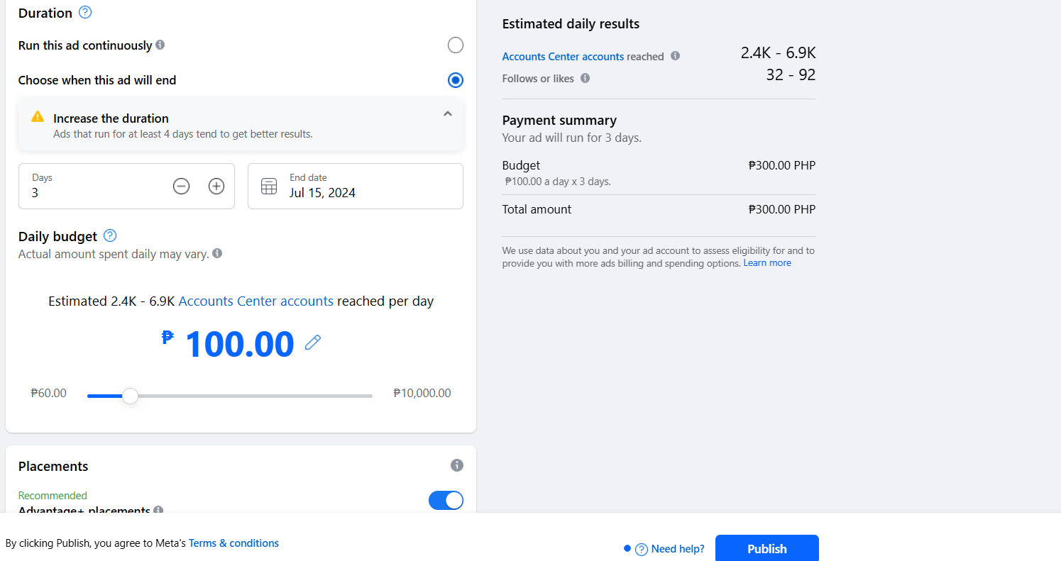Click the daily budget slider handle
This screenshot has width=1061, height=561.
(130, 396)
